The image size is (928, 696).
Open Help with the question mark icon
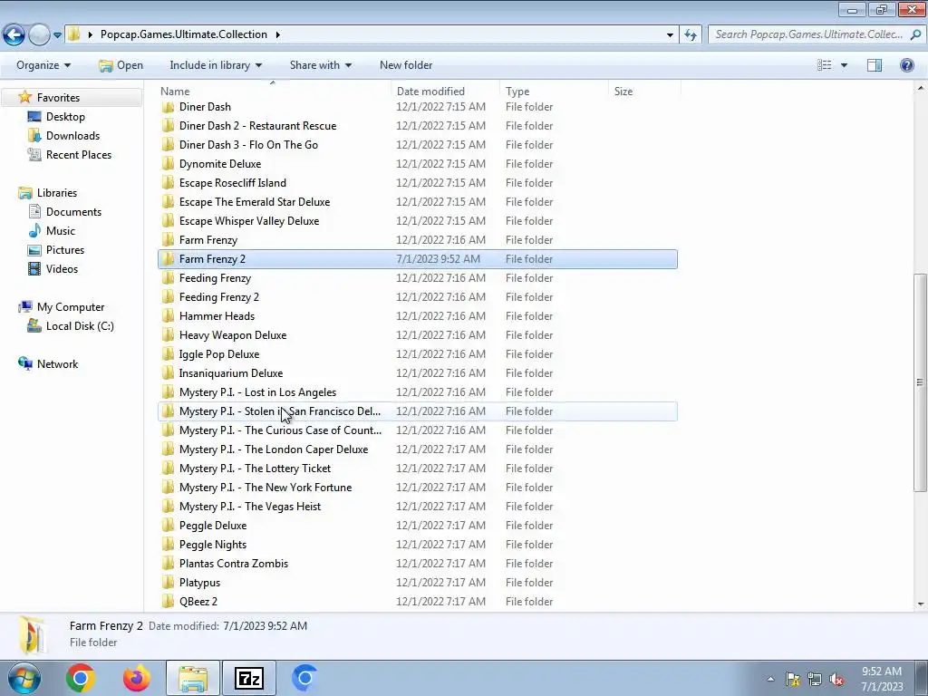(x=906, y=65)
